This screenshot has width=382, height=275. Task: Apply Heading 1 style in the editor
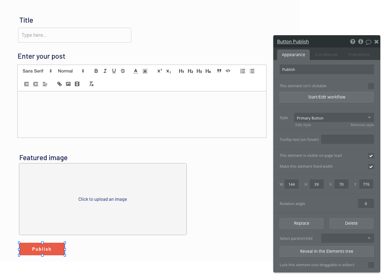pos(181,71)
